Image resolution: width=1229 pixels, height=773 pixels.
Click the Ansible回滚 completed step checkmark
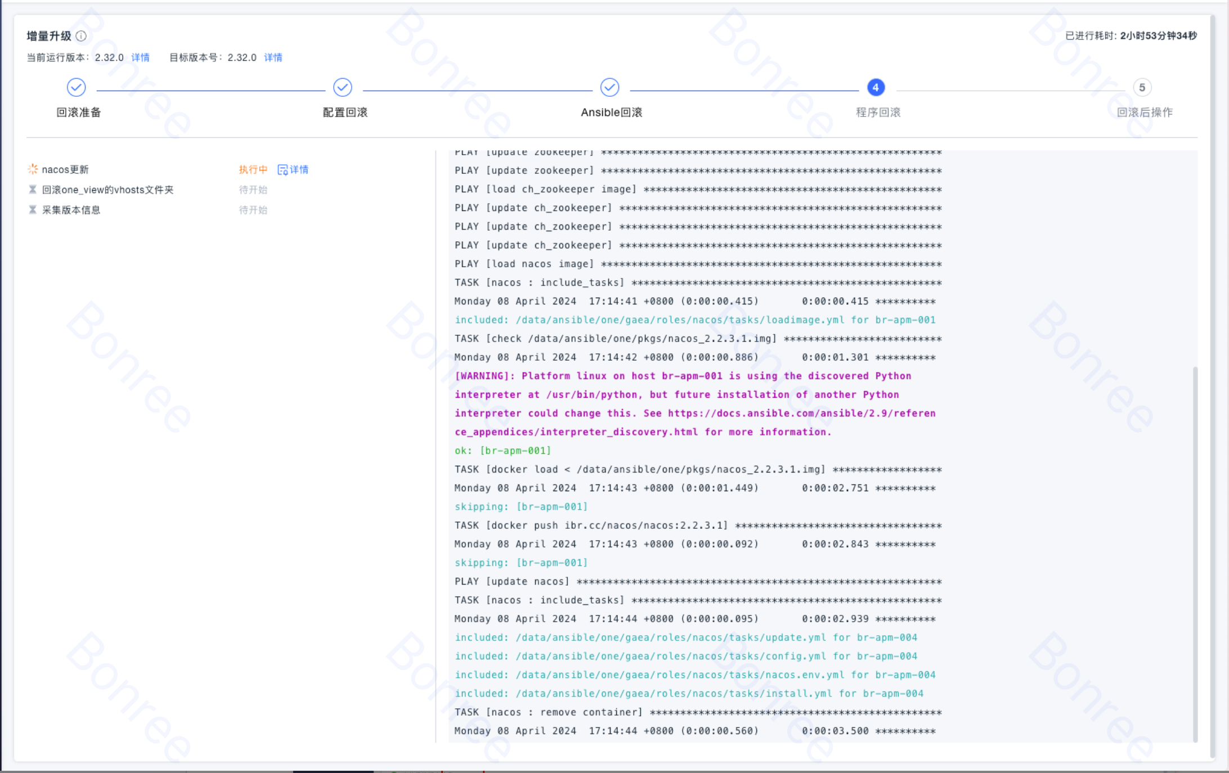click(609, 87)
